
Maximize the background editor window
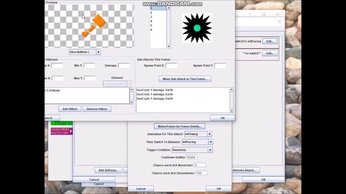click(263, 14)
